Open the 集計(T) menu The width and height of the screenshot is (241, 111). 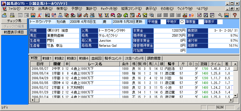coord(91,9)
